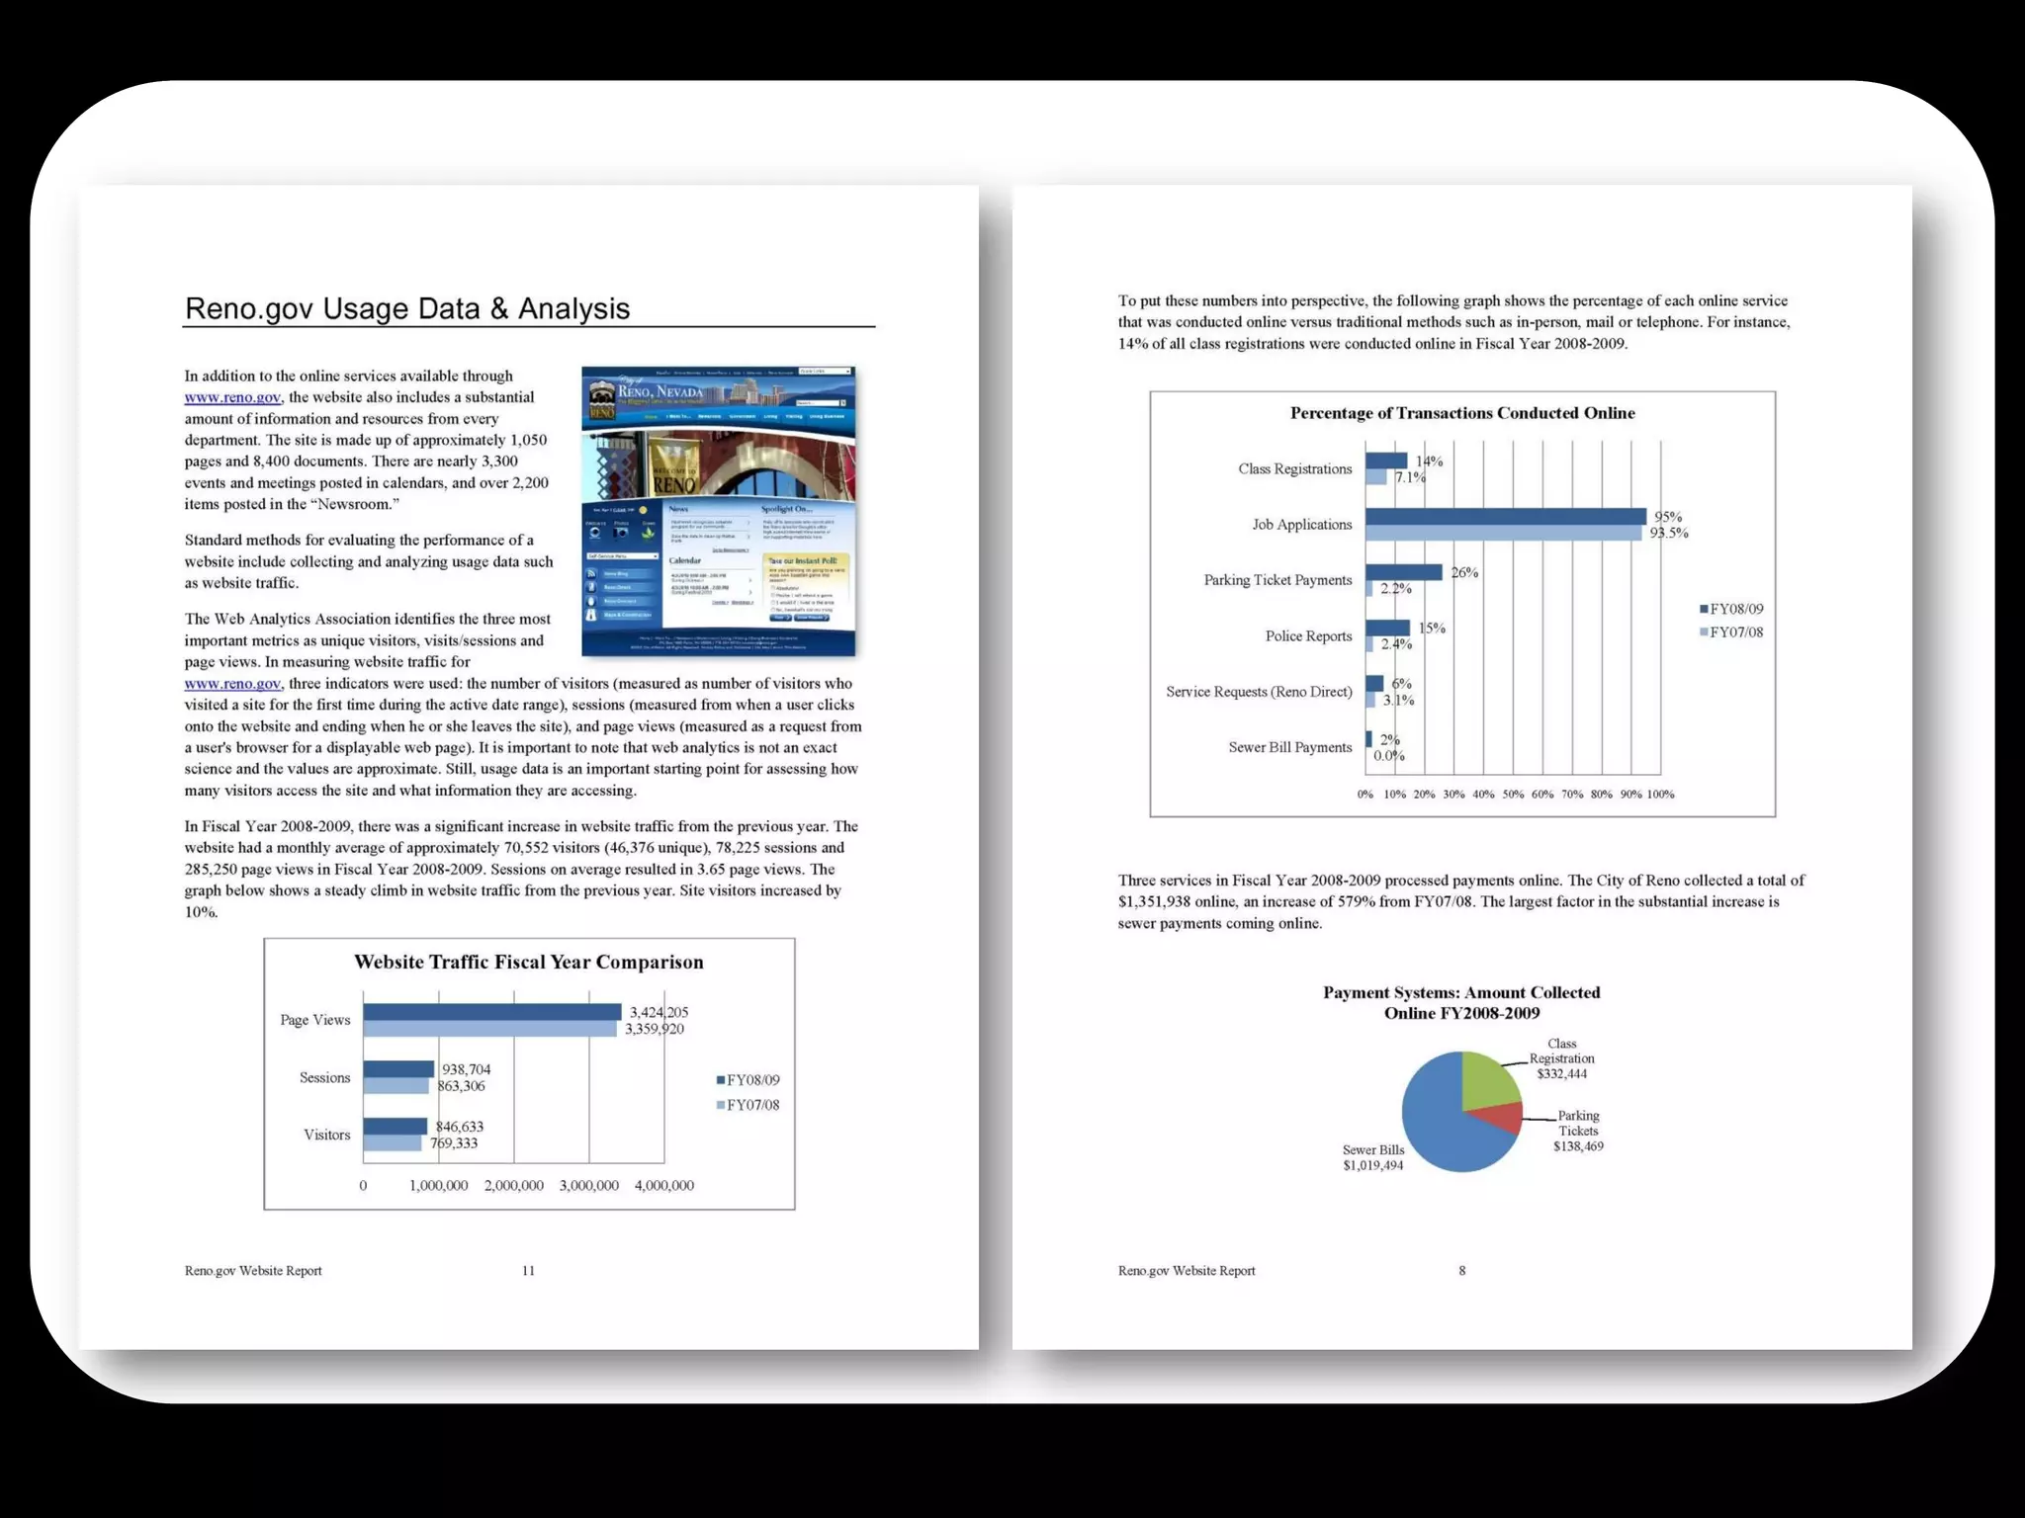This screenshot has width=2025, height=1518.
Task: Click the sun weather icon
Action: pos(643,510)
